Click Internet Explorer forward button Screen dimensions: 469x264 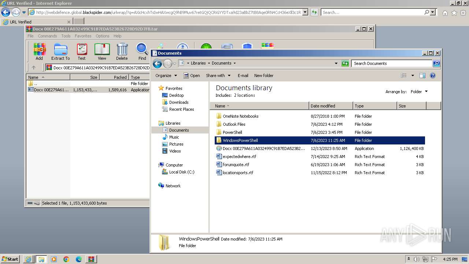pyautogui.click(x=16, y=12)
